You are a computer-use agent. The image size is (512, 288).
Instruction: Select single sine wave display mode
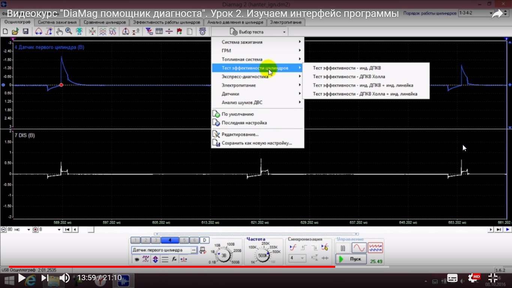click(359, 248)
